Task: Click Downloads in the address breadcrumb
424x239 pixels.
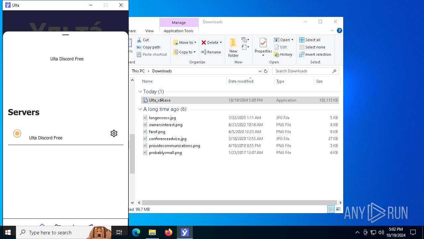Action: (x=162, y=71)
